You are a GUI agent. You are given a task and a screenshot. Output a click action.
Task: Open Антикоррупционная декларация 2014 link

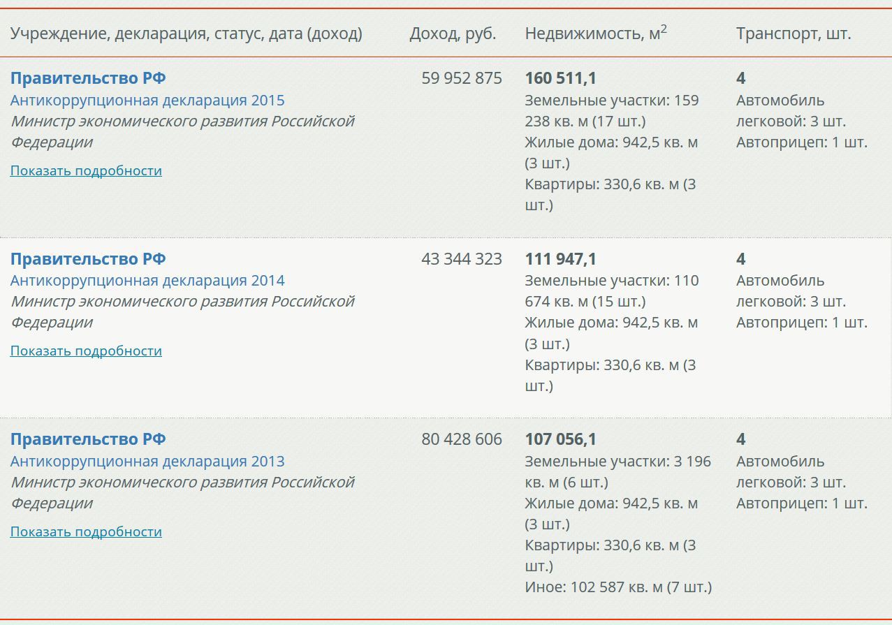point(147,281)
